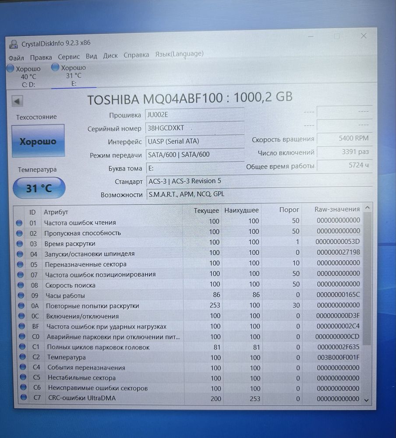Click status dot for attribute 09 Часы работы
The width and height of the screenshot is (396, 438).
pos(21,295)
